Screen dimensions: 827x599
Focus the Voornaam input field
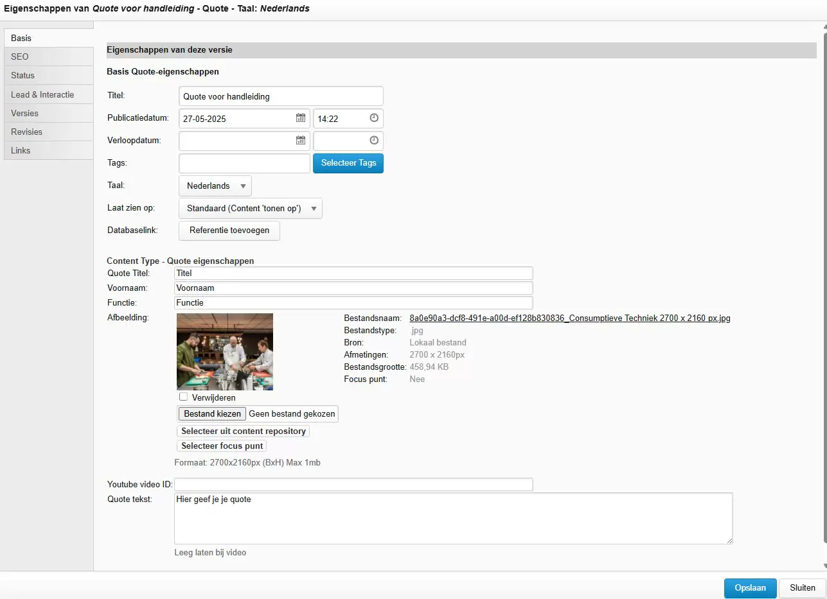tap(353, 288)
